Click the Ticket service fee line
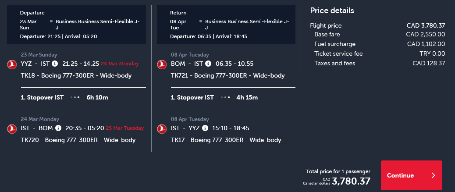 pos(380,53)
